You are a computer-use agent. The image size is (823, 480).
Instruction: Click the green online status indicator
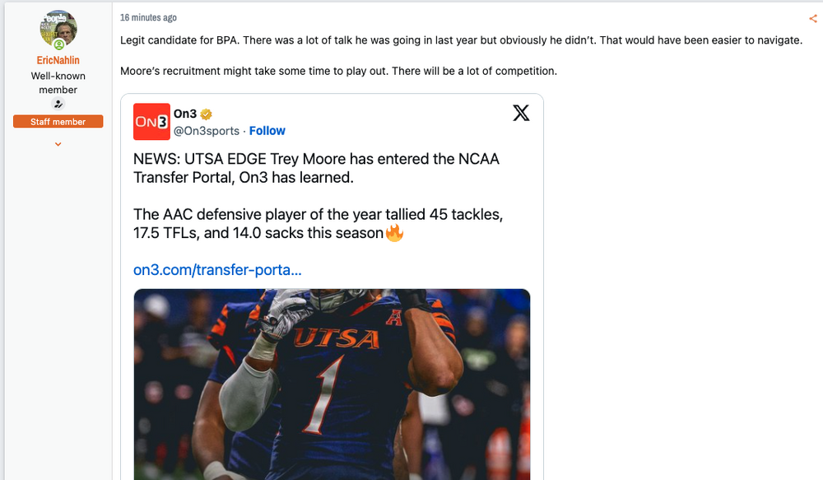pos(58,44)
